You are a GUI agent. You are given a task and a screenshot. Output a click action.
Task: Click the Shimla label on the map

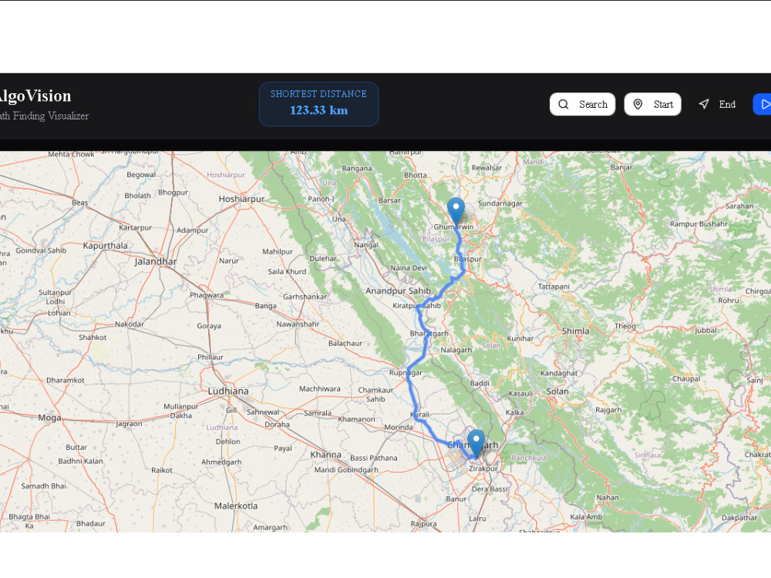tap(575, 331)
